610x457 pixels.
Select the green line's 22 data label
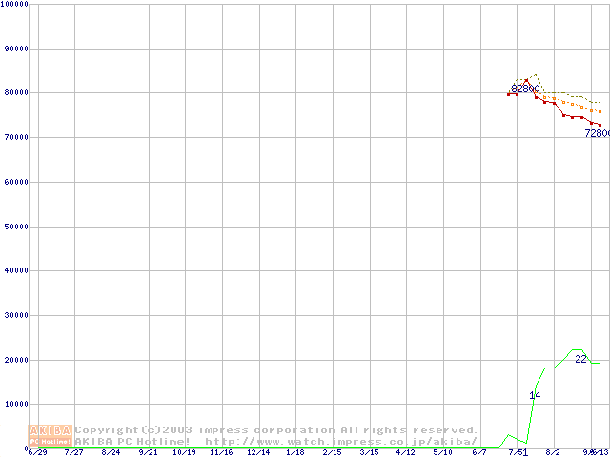click(580, 359)
